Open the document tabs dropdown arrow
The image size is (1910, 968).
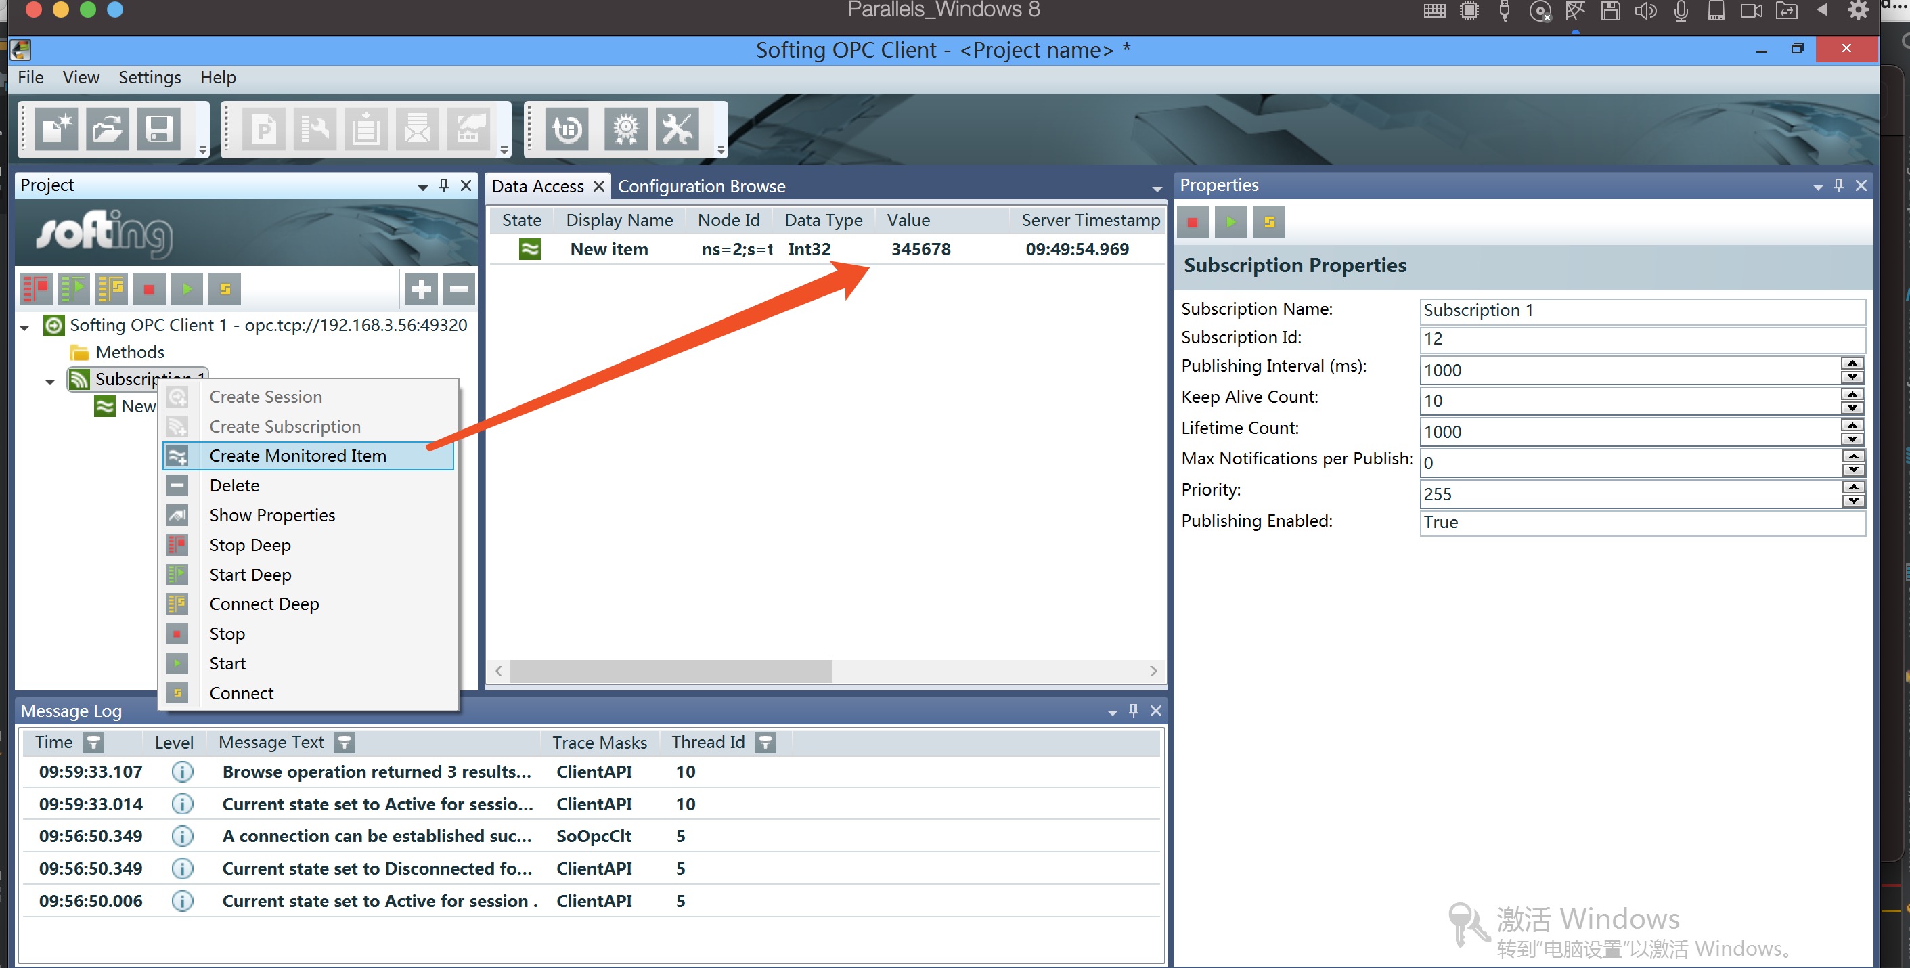pos(1157,189)
